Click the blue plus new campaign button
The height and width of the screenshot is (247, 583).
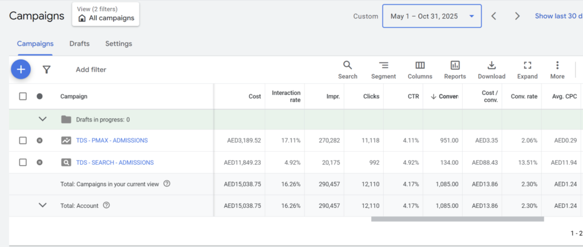click(20, 69)
